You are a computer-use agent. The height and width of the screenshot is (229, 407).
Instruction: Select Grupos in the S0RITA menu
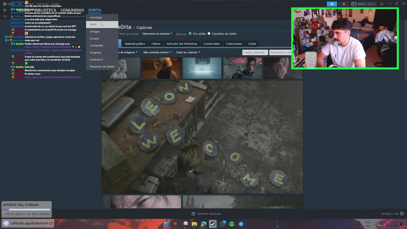(102, 38)
